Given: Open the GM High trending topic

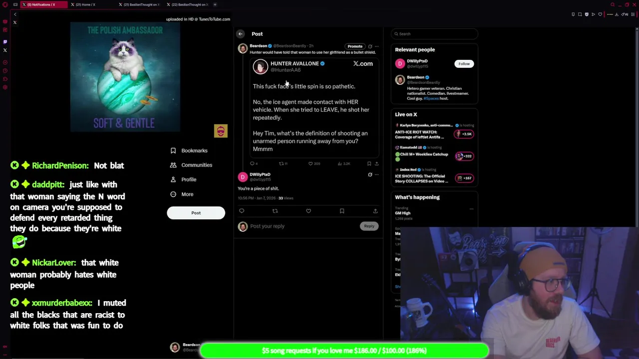Looking at the screenshot, I should 403,213.
